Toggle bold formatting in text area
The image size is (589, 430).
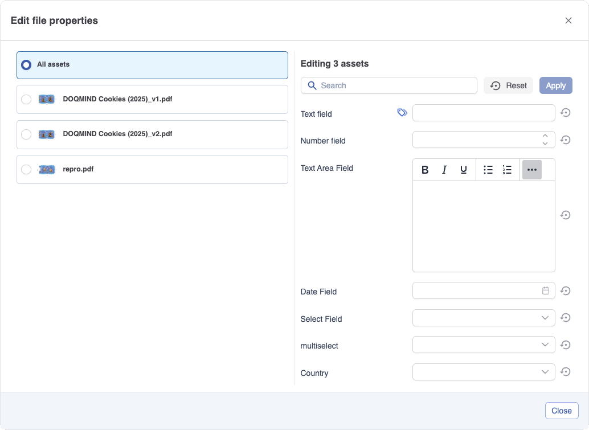point(425,170)
